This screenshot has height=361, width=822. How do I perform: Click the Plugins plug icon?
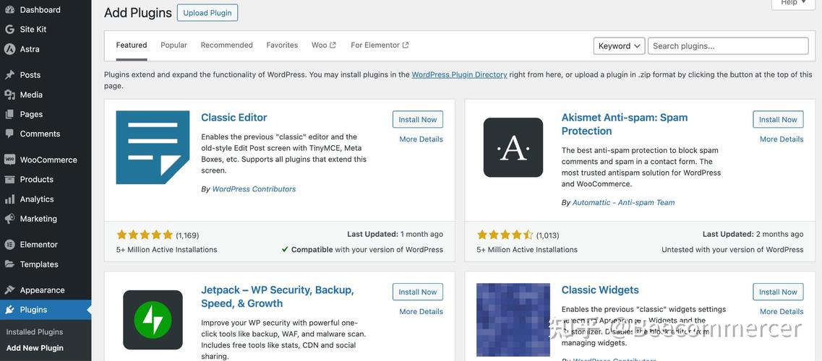coord(9,310)
